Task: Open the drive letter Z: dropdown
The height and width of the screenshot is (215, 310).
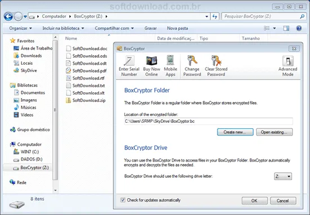Action: 283,176
